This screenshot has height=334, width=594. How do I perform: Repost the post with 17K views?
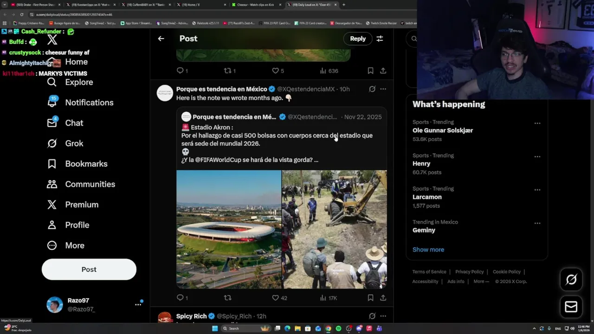coord(227,298)
